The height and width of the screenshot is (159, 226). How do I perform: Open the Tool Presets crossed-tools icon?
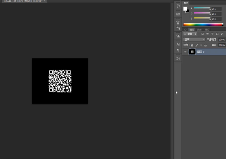178,58
